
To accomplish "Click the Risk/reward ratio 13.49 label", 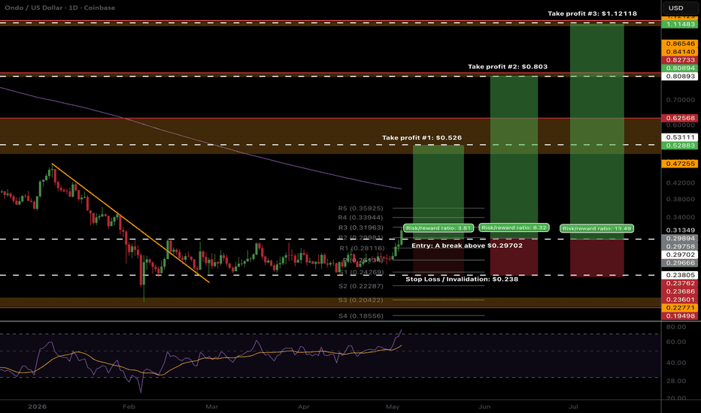I will [x=596, y=228].
